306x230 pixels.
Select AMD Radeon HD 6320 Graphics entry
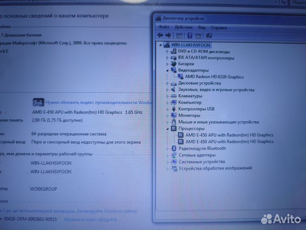(214, 77)
